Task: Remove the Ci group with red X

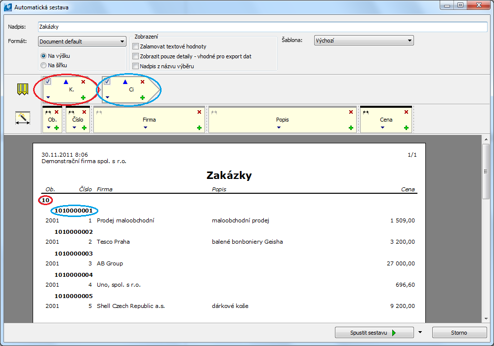Action: click(x=142, y=82)
